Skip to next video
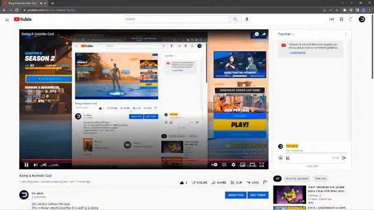The height and width of the screenshot is (210, 374). pos(35,164)
